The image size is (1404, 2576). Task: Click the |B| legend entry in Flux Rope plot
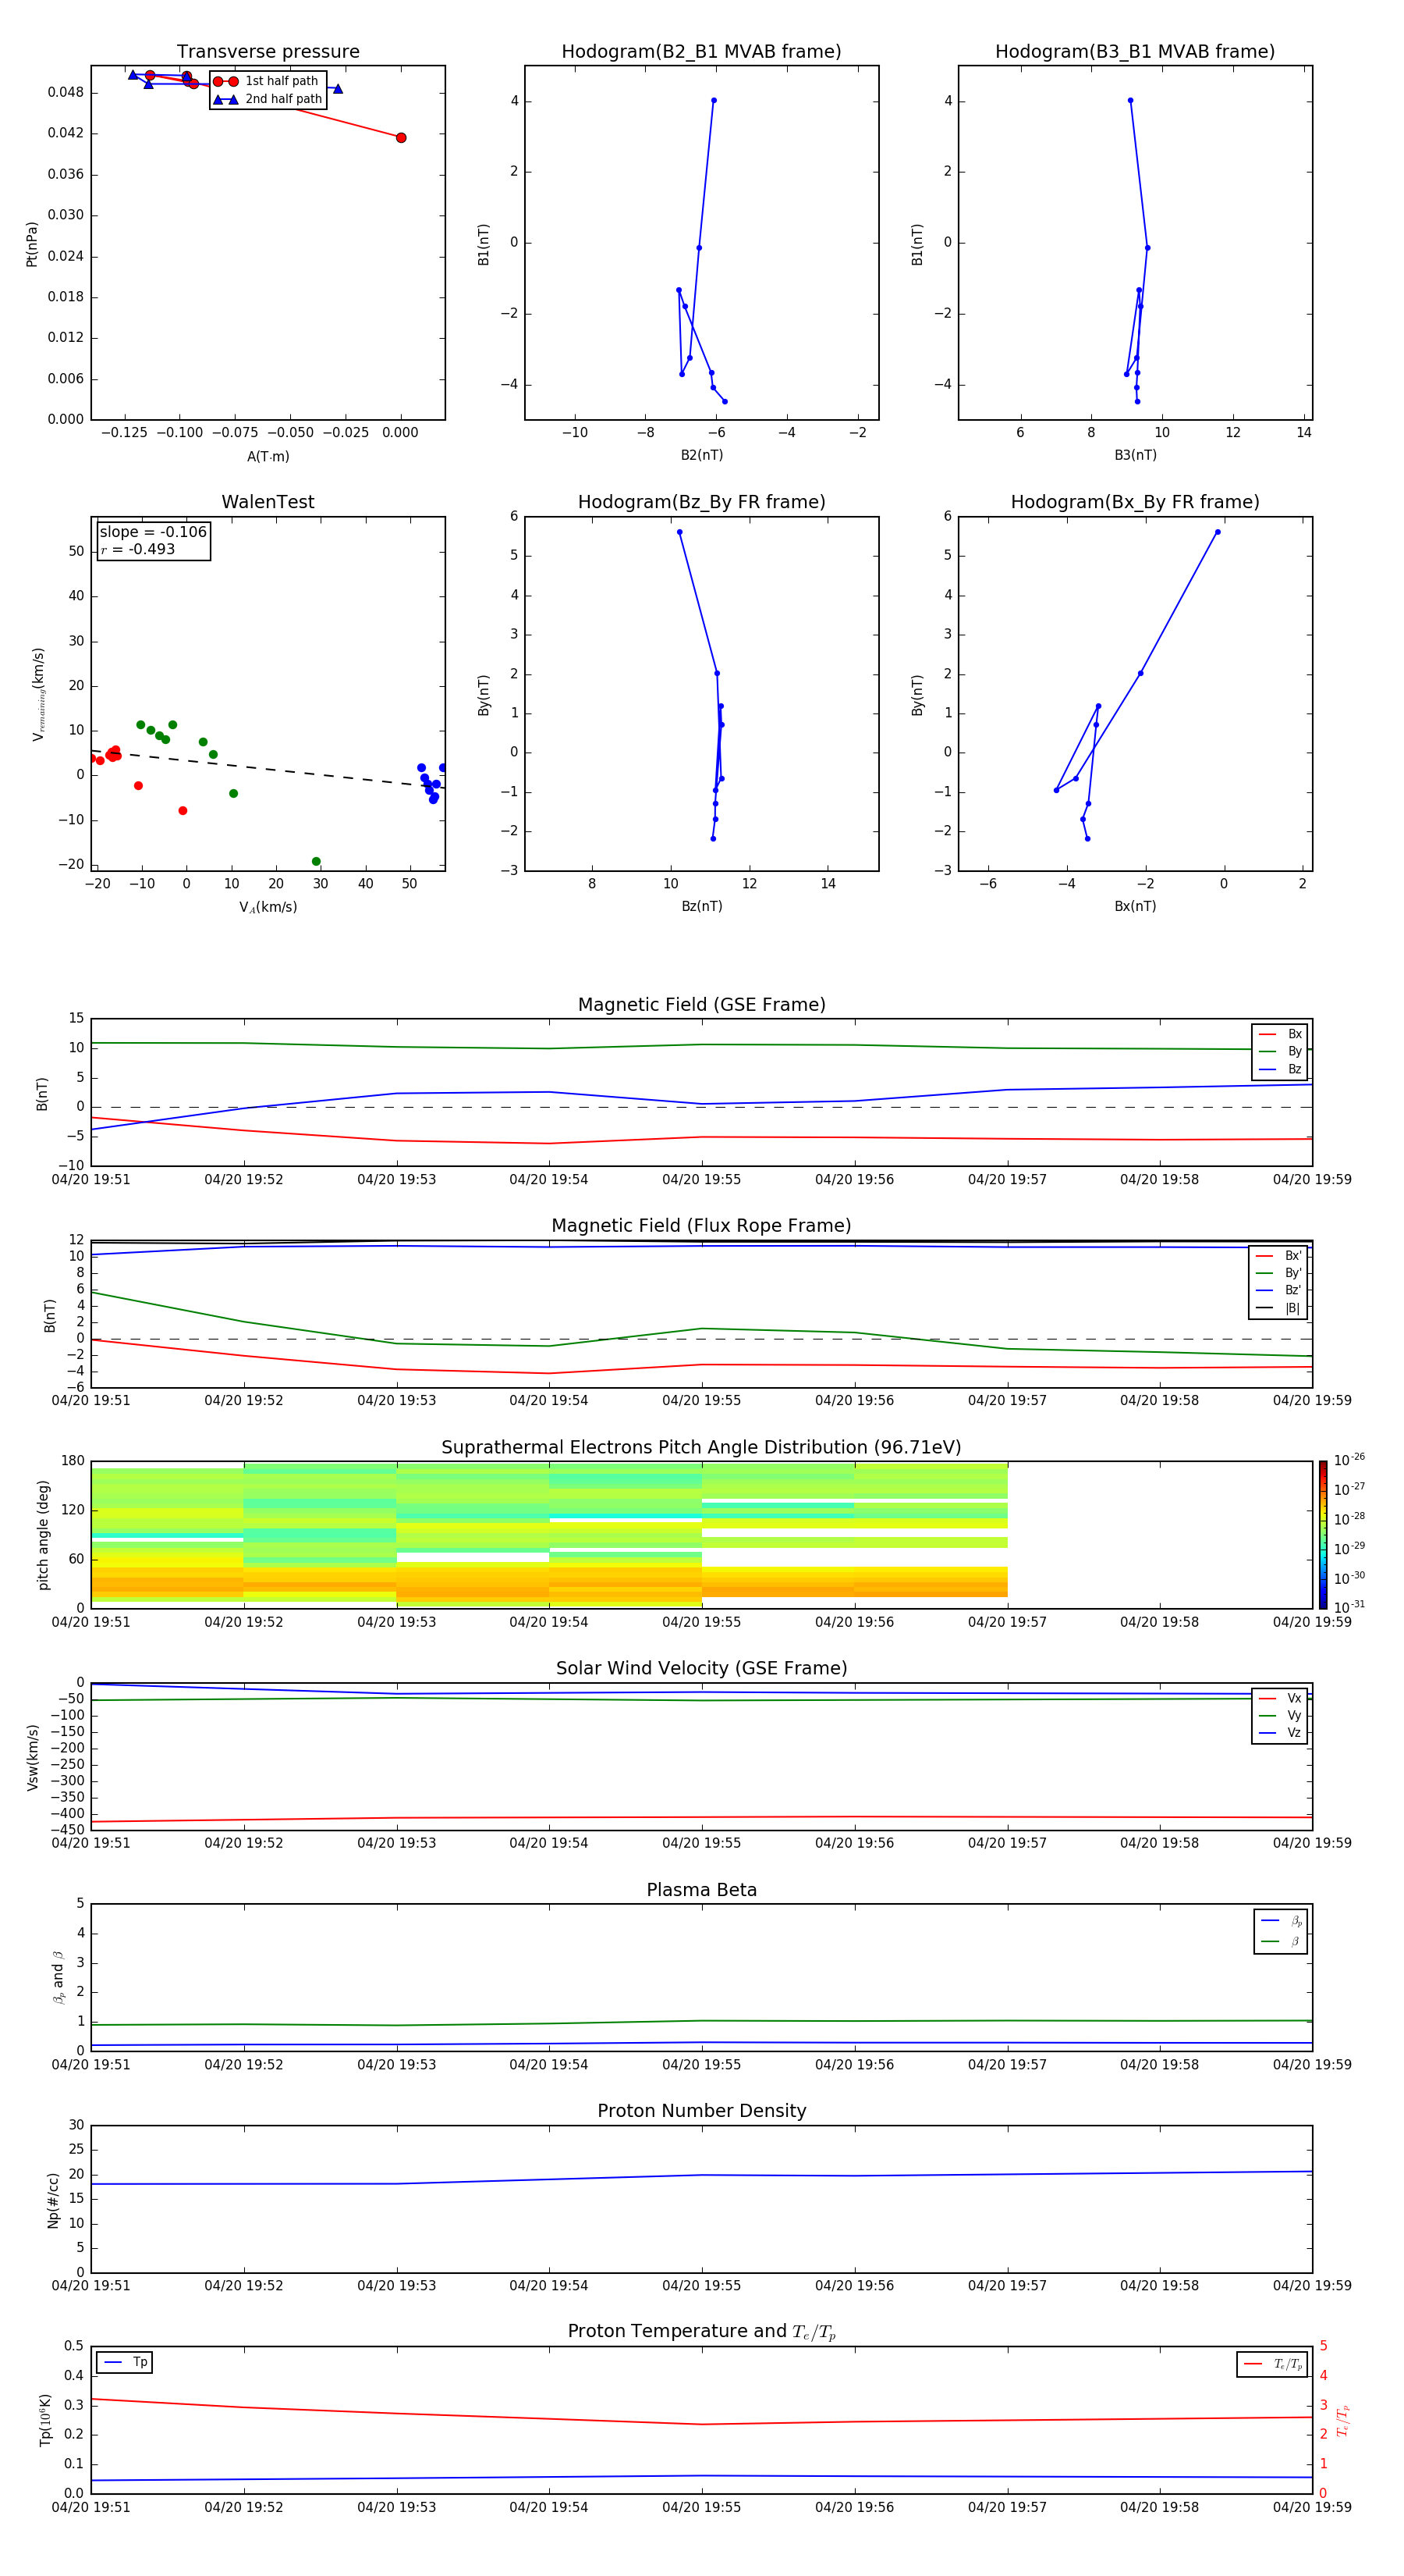[x=1278, y=1308]
